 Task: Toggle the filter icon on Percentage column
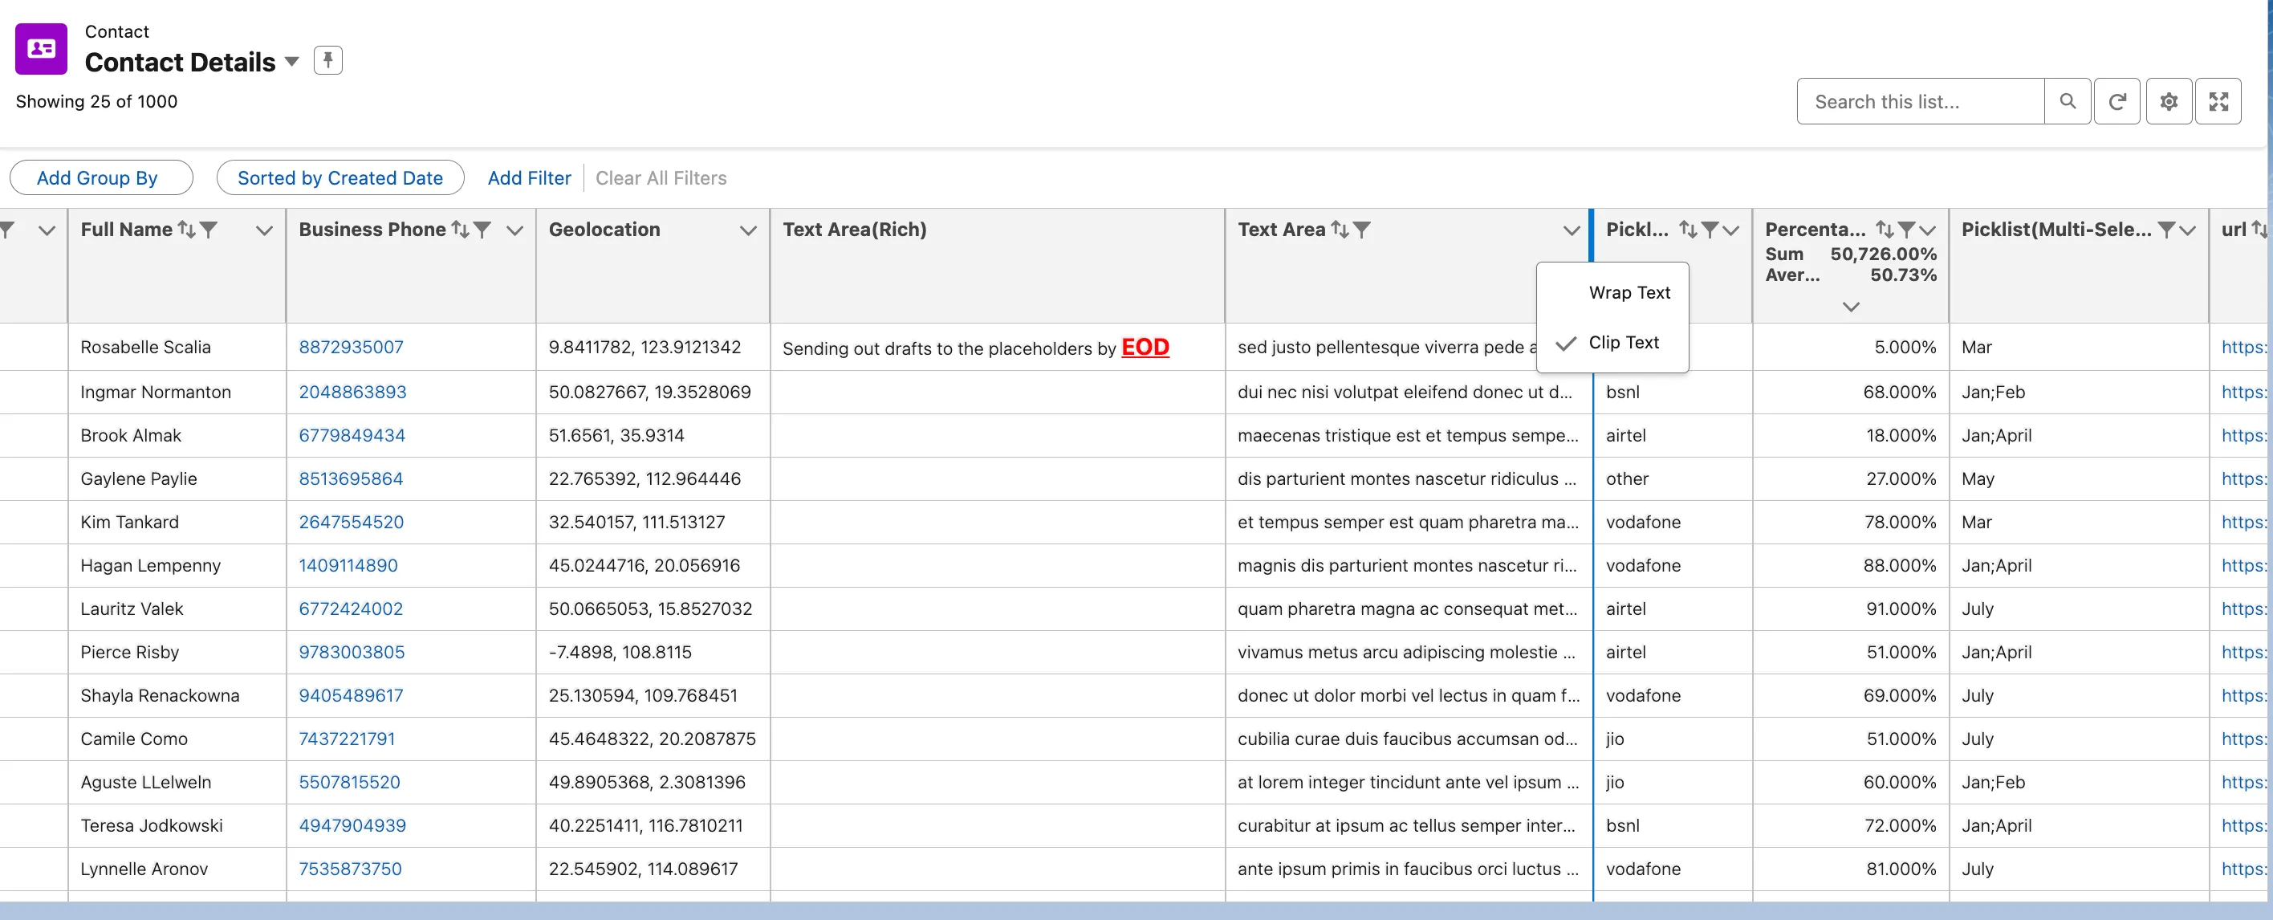[1909, 229]
